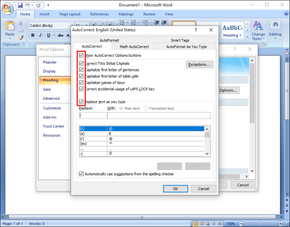Viewport: 290px width, 227px height.
Task: Adjust the zoom slider handle
Action: 261,224
